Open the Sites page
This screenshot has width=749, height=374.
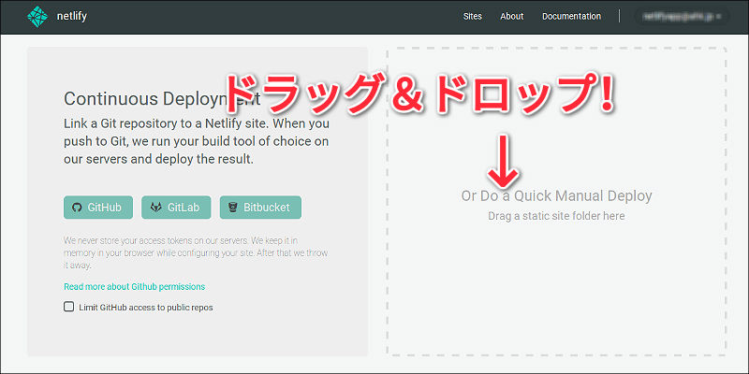473,16
